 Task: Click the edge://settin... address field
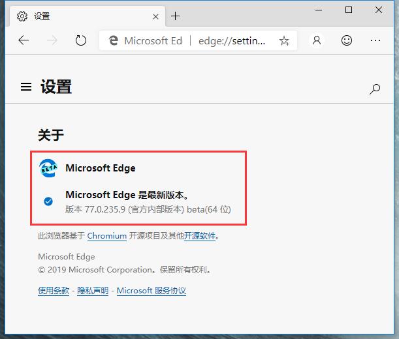(x=232, y=40)
